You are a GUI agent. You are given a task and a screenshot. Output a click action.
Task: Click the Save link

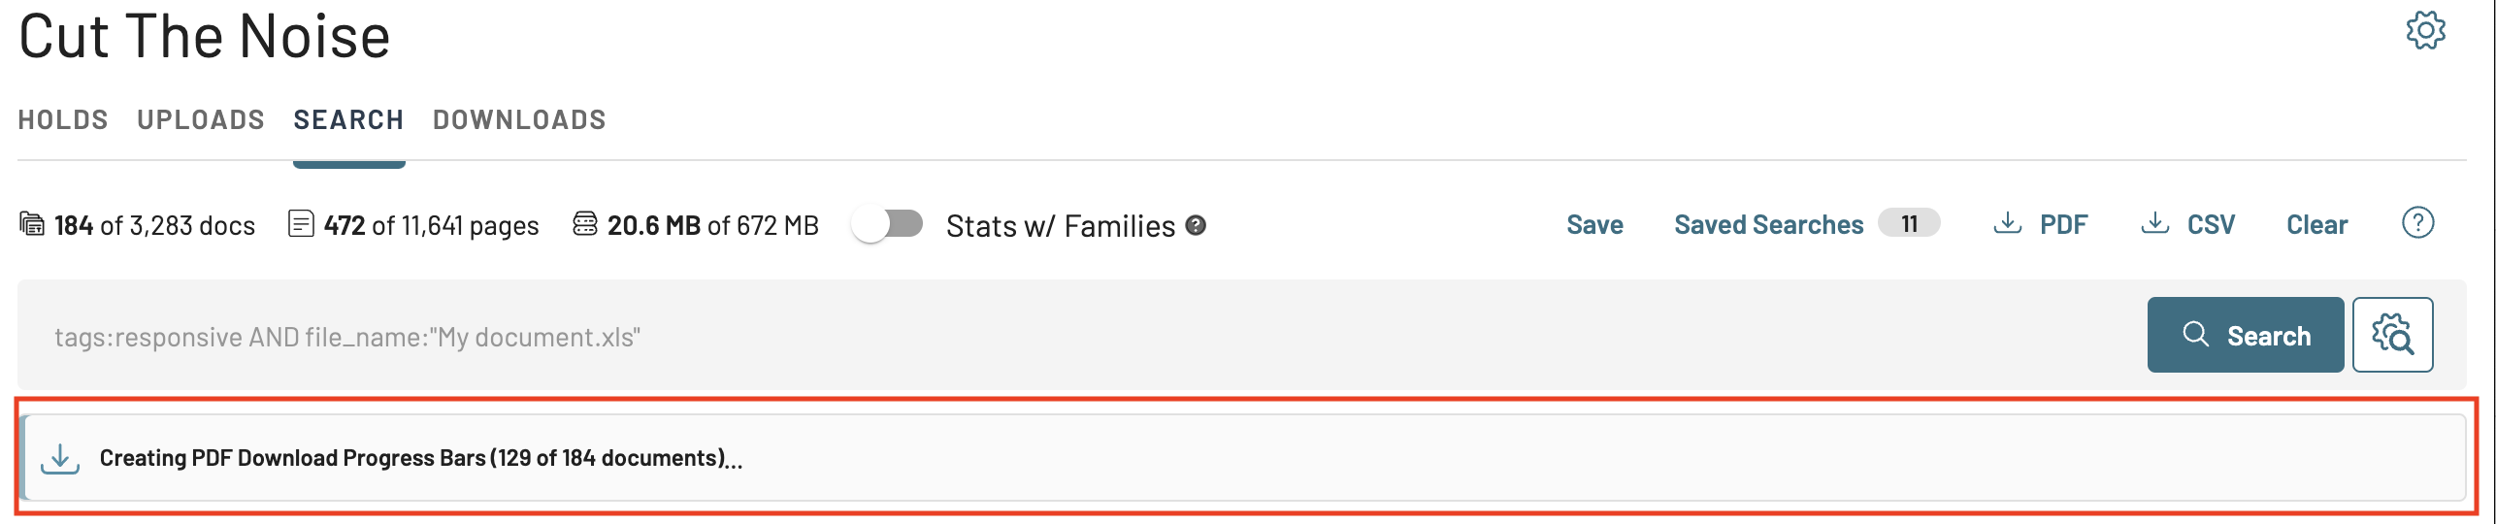pos(1594,225)
